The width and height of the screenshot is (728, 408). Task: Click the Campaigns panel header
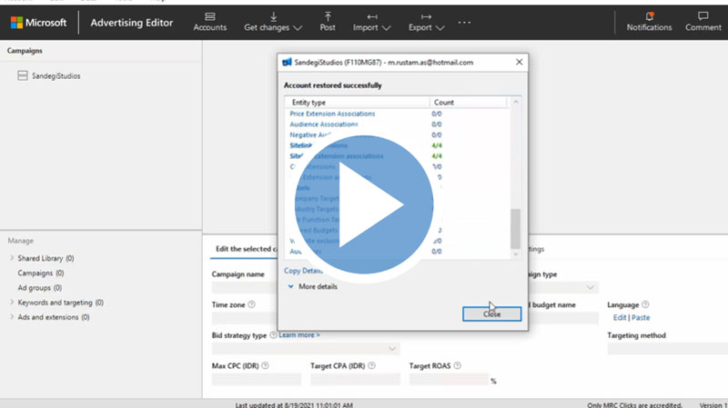point(25,51)
